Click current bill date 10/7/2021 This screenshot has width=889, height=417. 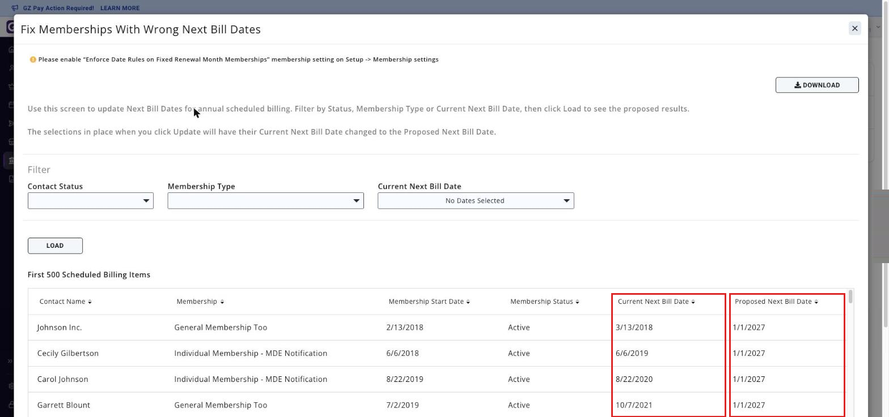click(x=634, y=405)
